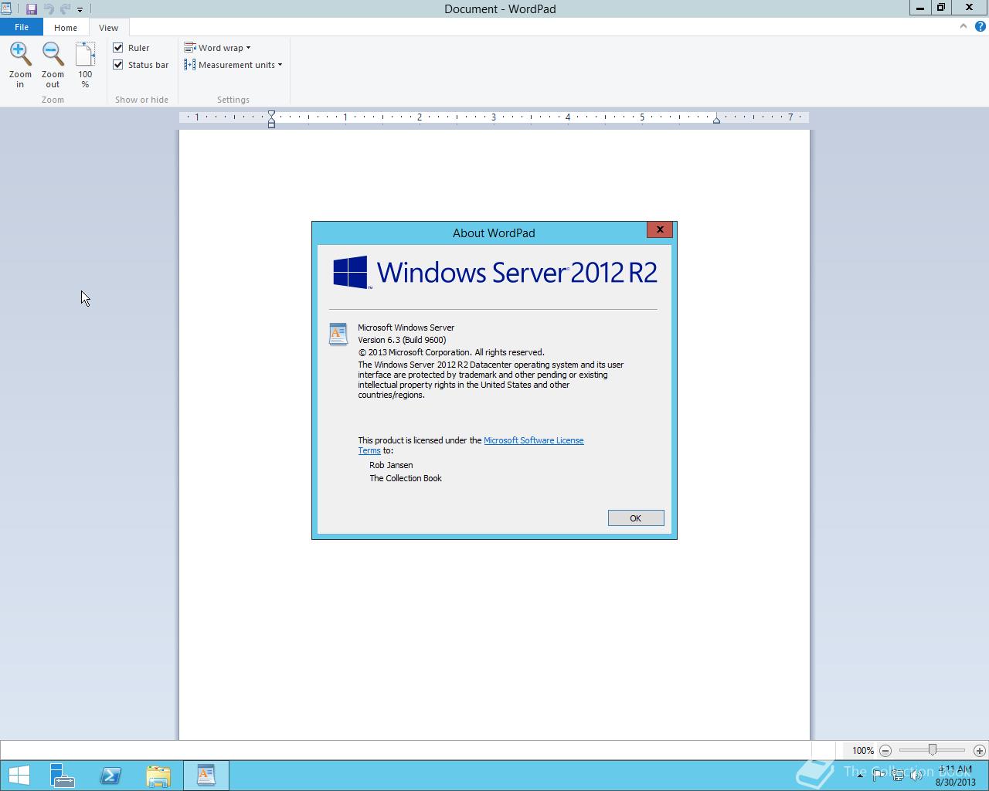Click the Undo arrow in quick access toolbar
Screen dimensions: 989x791
[x=49, y=9]
